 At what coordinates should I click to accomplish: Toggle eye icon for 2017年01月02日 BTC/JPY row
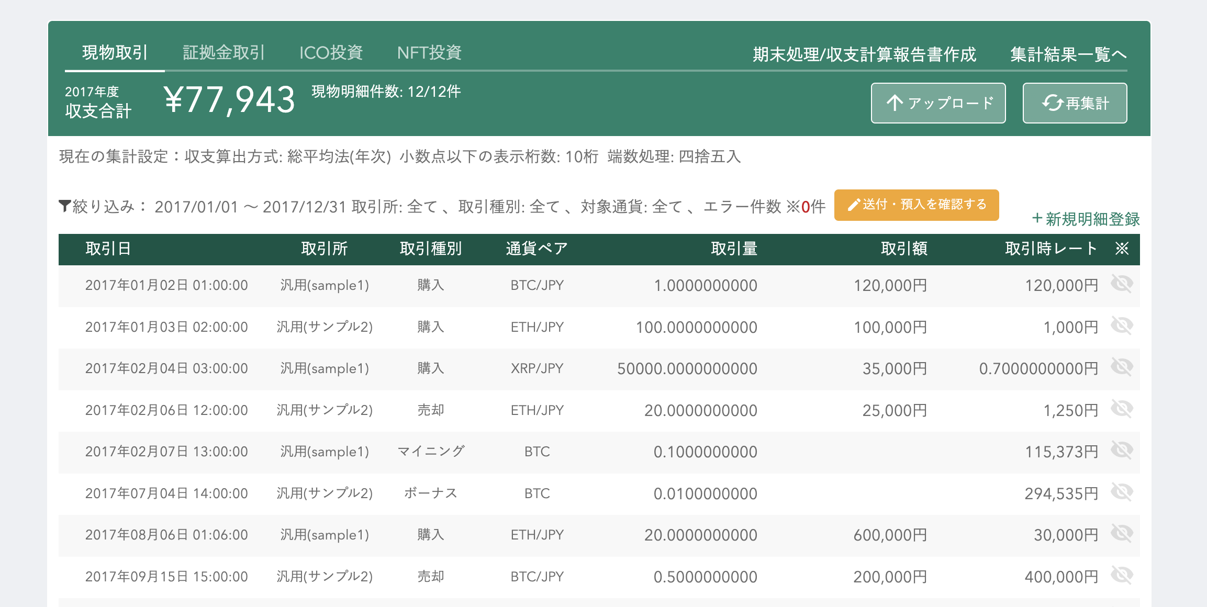1122,284
